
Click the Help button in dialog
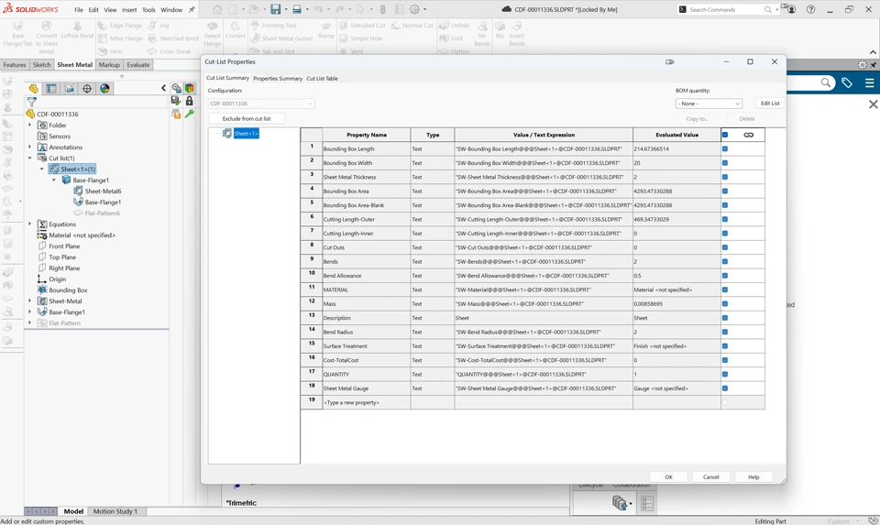point(753,476)
